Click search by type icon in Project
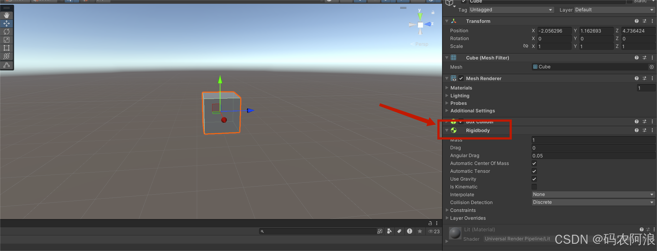This screenshot has width=657, height=251. [389, 231]
